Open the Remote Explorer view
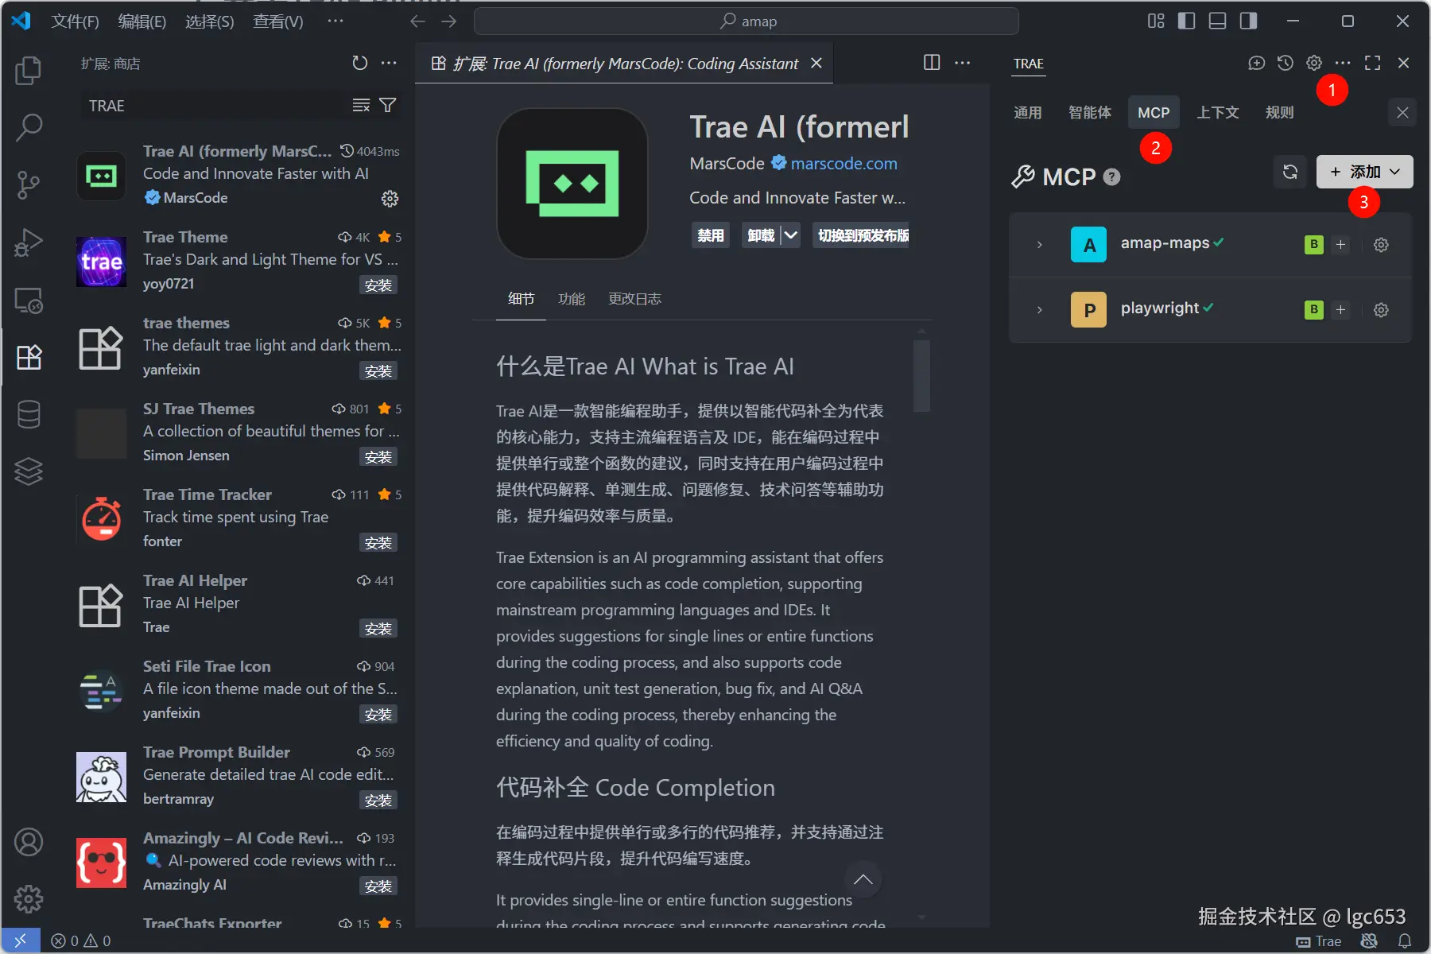1431x954 pixels. (x=29, y=300)
